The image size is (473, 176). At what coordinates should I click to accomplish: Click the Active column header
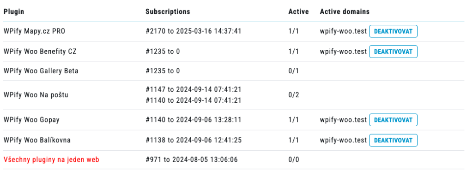coord(298,12)
